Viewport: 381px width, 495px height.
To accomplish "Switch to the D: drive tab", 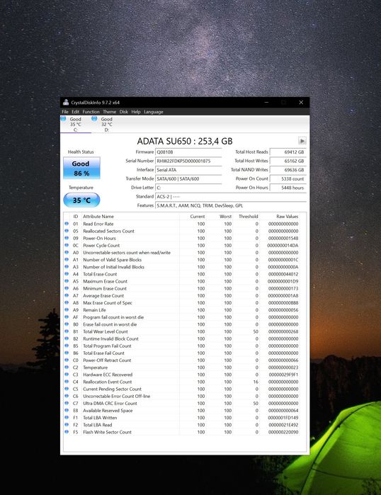I will [x=106, y=124].
